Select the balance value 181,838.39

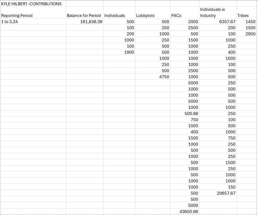pyautogui.click(x=91, y=22)
